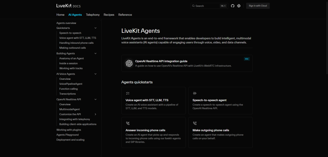The image size is (328, 157).
Task: Open Anatomy of an Agent page
Action: (x=72, y=59)
